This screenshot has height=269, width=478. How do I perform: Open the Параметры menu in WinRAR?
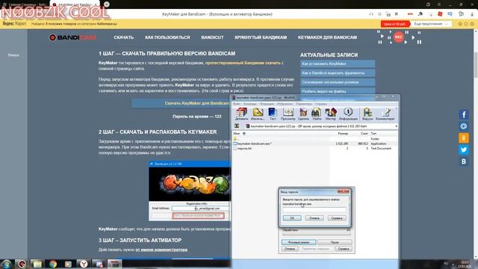[304, 104]
